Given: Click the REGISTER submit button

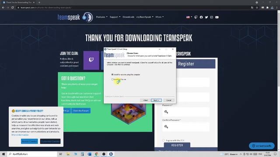Looking at the screenshot, I should tap(177, 145).
